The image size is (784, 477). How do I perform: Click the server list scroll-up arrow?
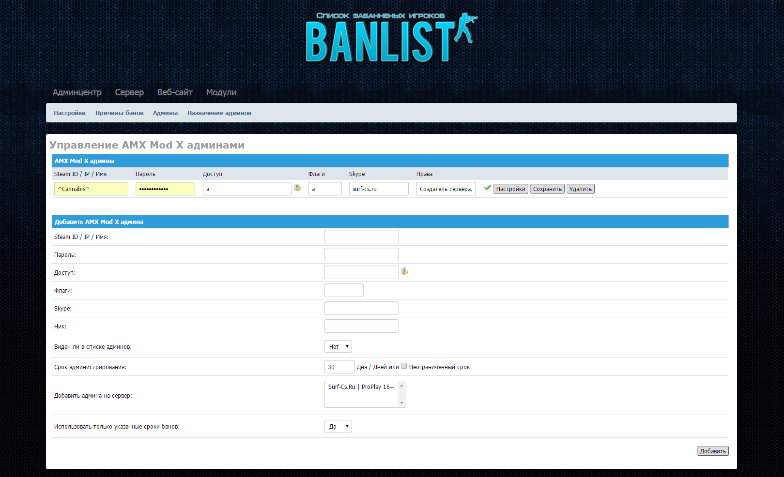tap(401, 386)
